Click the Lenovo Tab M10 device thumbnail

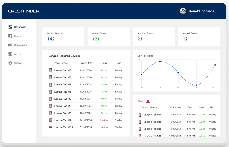(x=51, y=127)
